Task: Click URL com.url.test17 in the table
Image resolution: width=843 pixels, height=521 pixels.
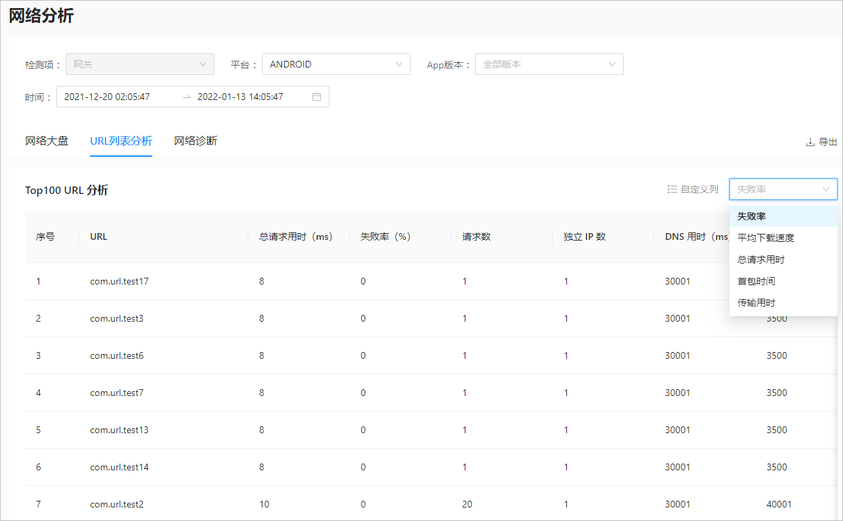Action: click(x=119, y=281)
